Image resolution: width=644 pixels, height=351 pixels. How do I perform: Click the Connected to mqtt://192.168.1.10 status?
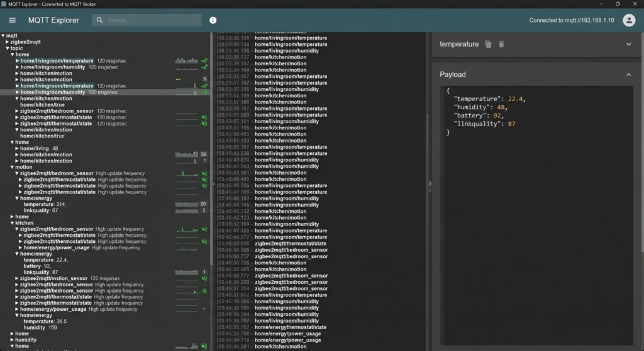571,20
